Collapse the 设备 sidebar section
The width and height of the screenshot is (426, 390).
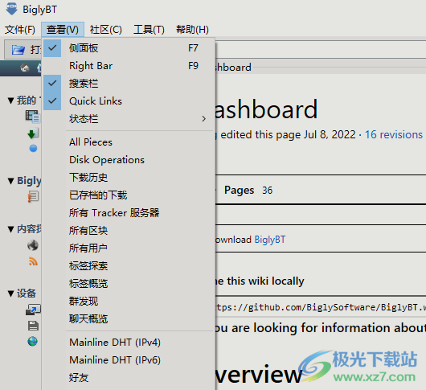click(10, 294)
